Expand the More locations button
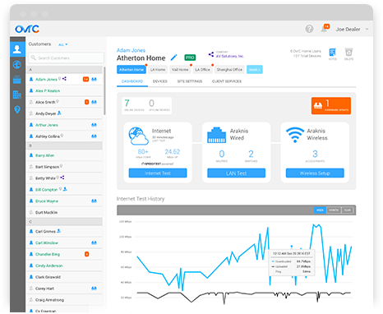This screenshot has width=383, height=314. pyautogui.click(x=255, y=70)
